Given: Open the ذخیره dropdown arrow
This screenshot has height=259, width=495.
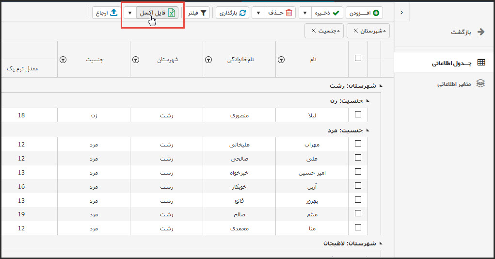Looking at the screenshot, I should pos(305,13).
